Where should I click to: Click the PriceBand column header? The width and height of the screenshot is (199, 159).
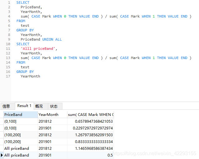[20, 114]
